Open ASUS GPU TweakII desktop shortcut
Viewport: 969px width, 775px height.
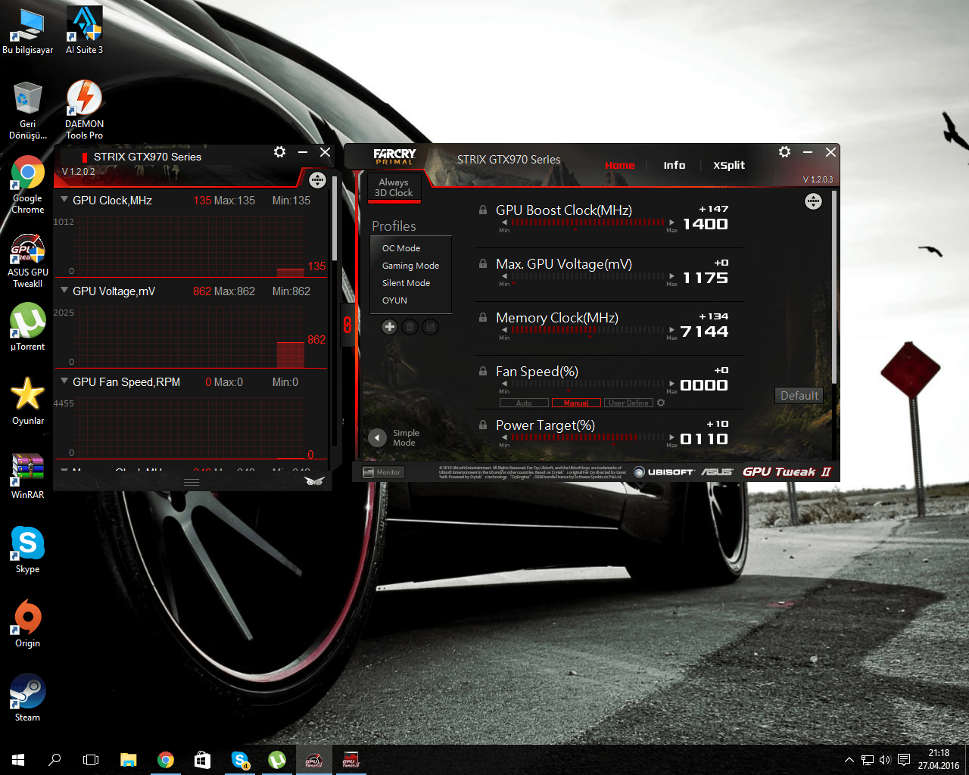[28, 260]
